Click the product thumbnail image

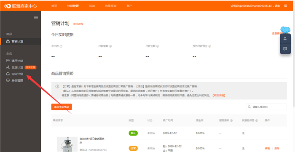[x=67, y=144]
